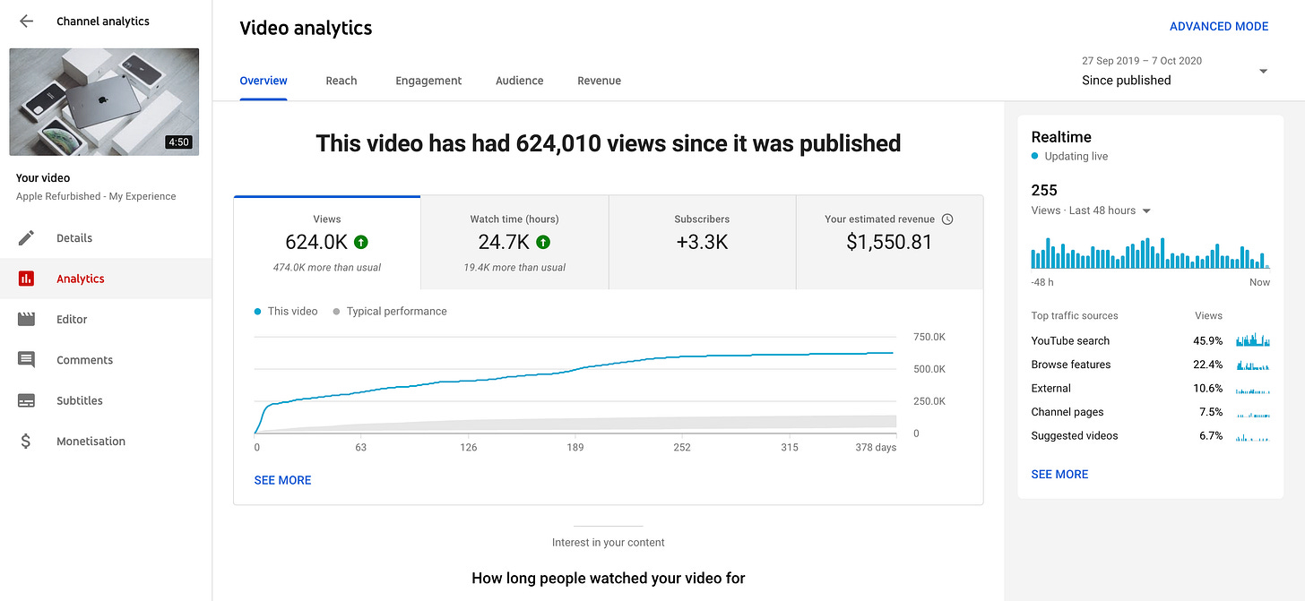Image resolution: width=1305 pixels, height=601 pixels.
Task: Select the Watch time (hours) metric card
Action: tap(514, 242)
